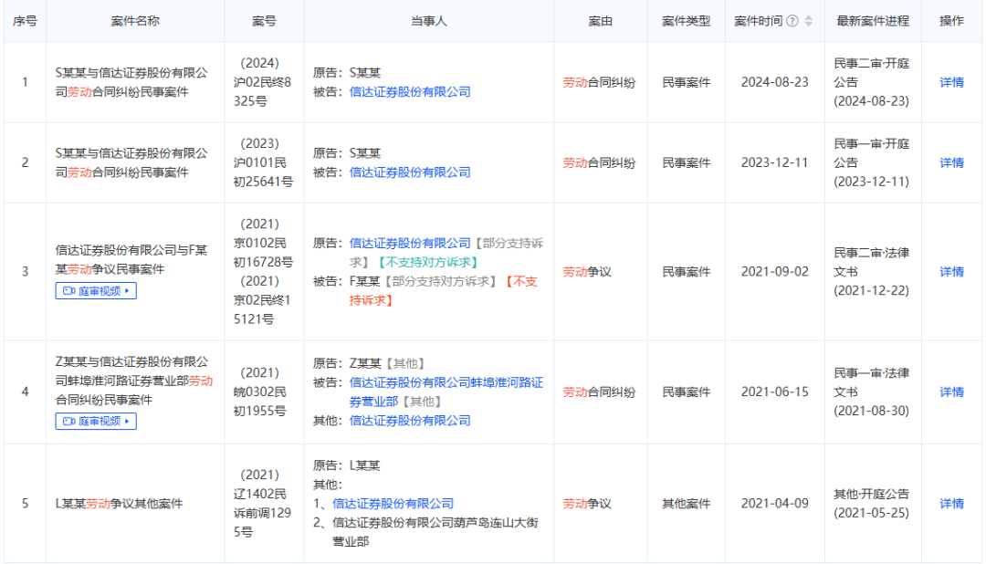Click date 2021-09-02 in 案件时间 column
986x564 pixels.
[x=775, y=272]
